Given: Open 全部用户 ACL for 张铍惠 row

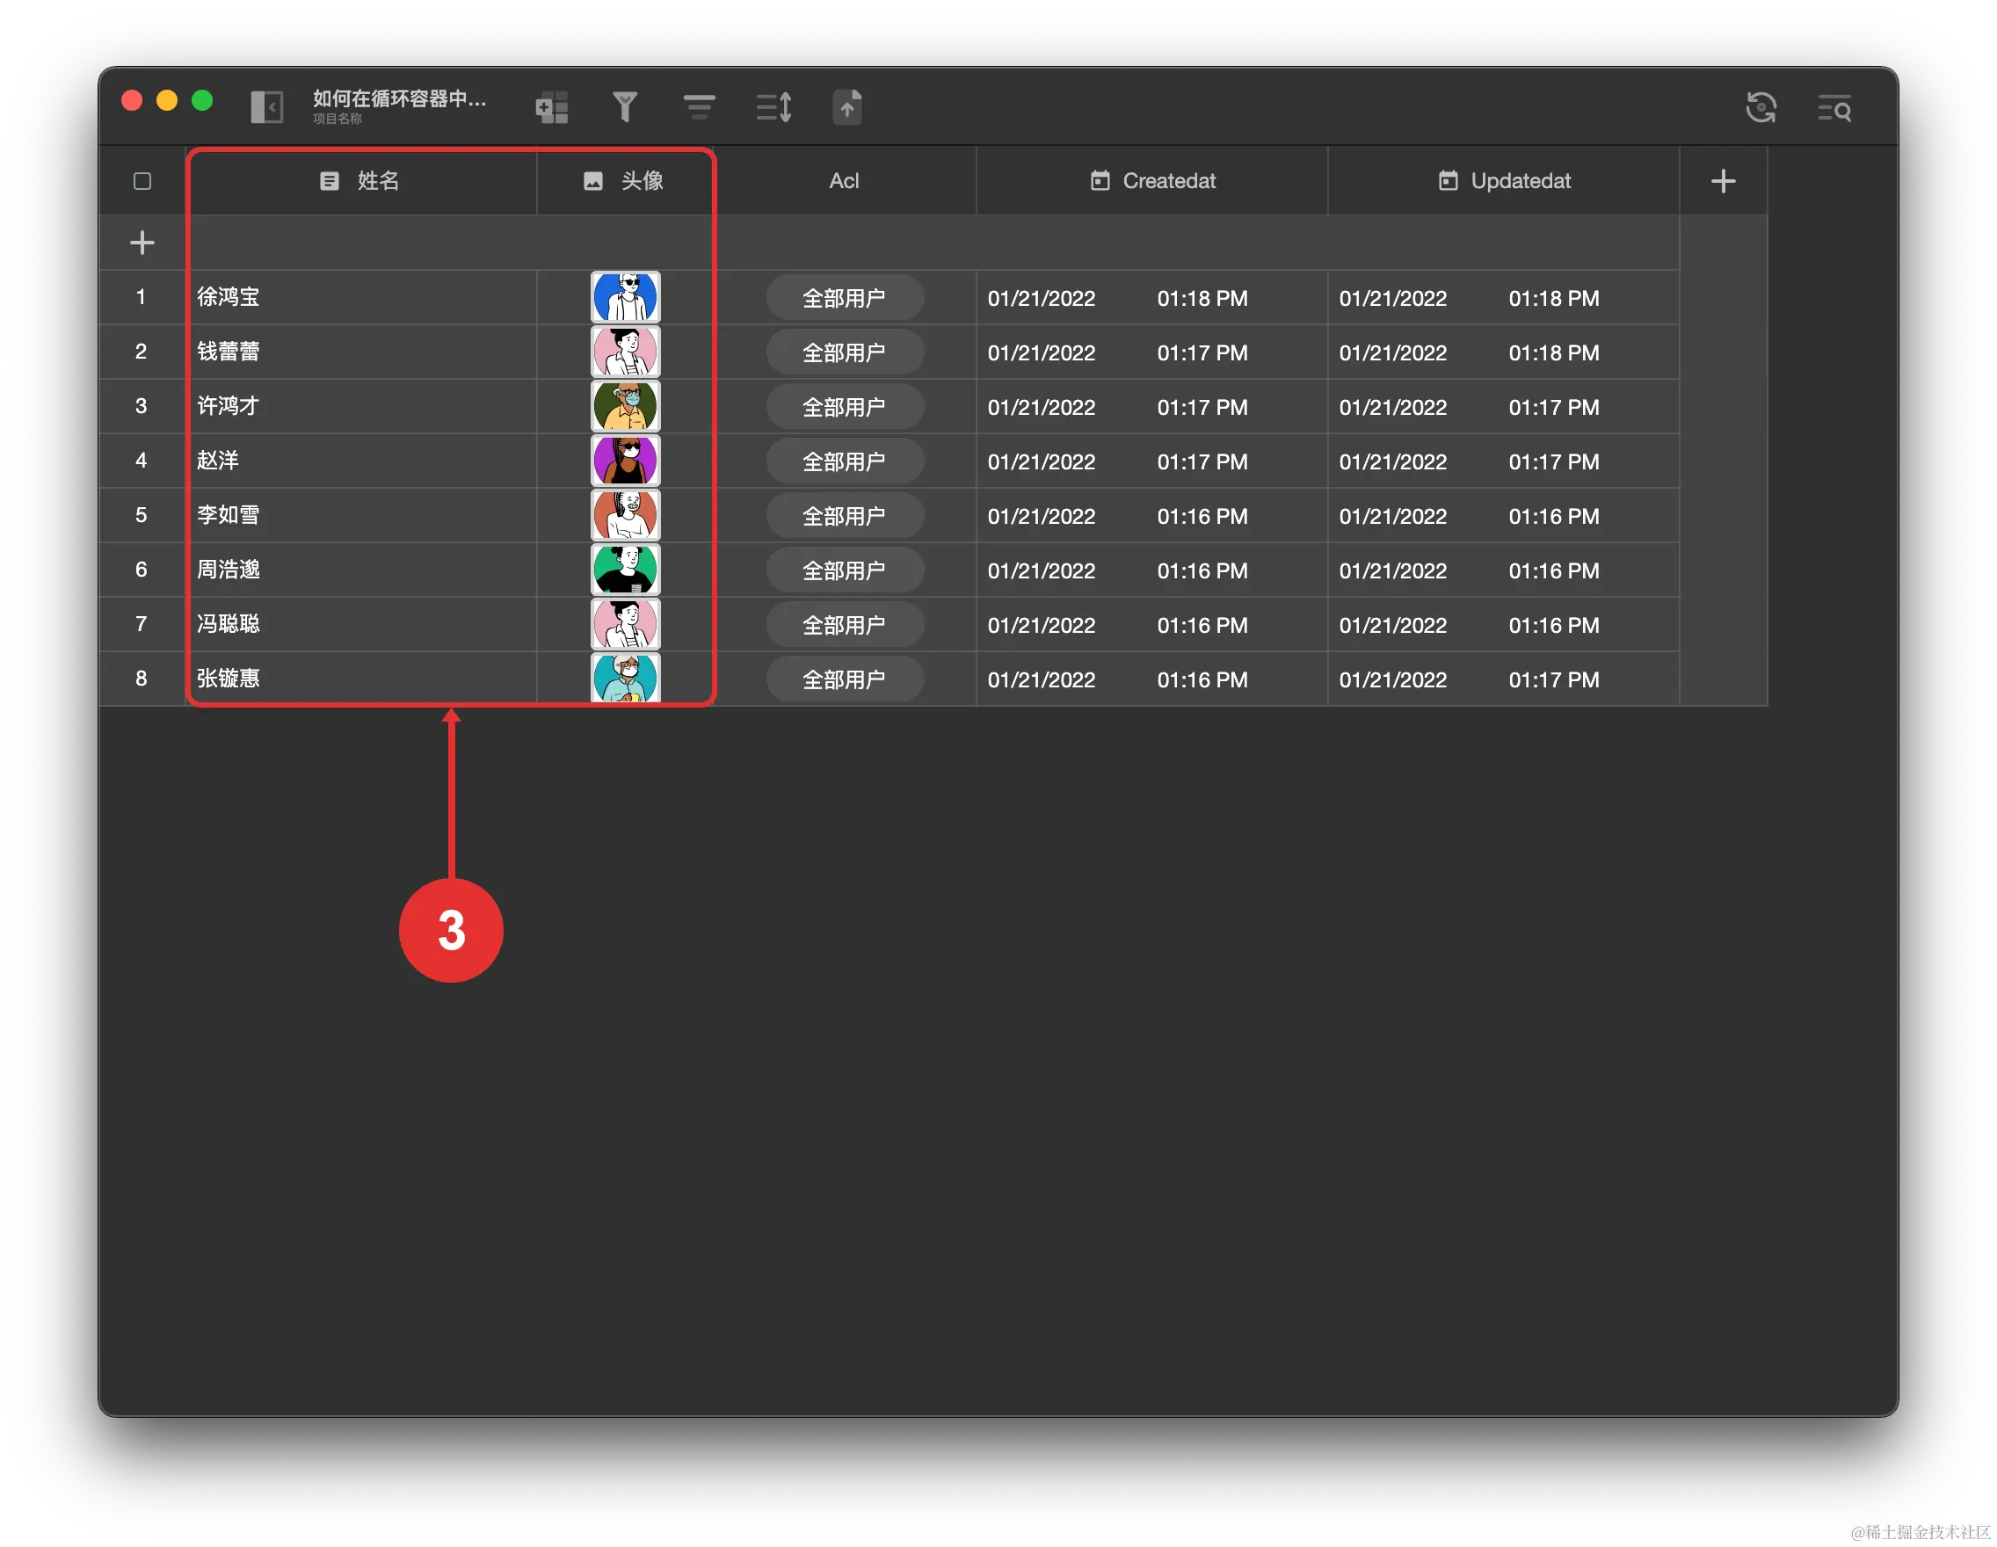Looking at the screenshot, I should 844,680.
